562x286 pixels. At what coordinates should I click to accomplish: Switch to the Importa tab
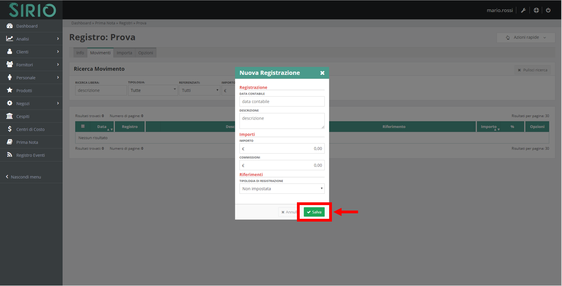tap(124, 53)
